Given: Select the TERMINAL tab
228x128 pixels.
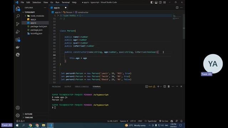Looking at the screenshot, I should coord(97,87).
